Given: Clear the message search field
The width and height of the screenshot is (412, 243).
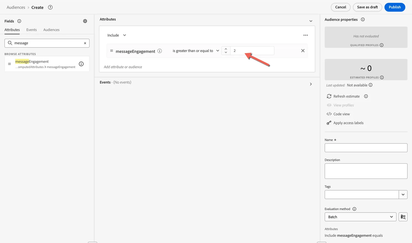Looking at the screenshot, I should click(85, 43).
